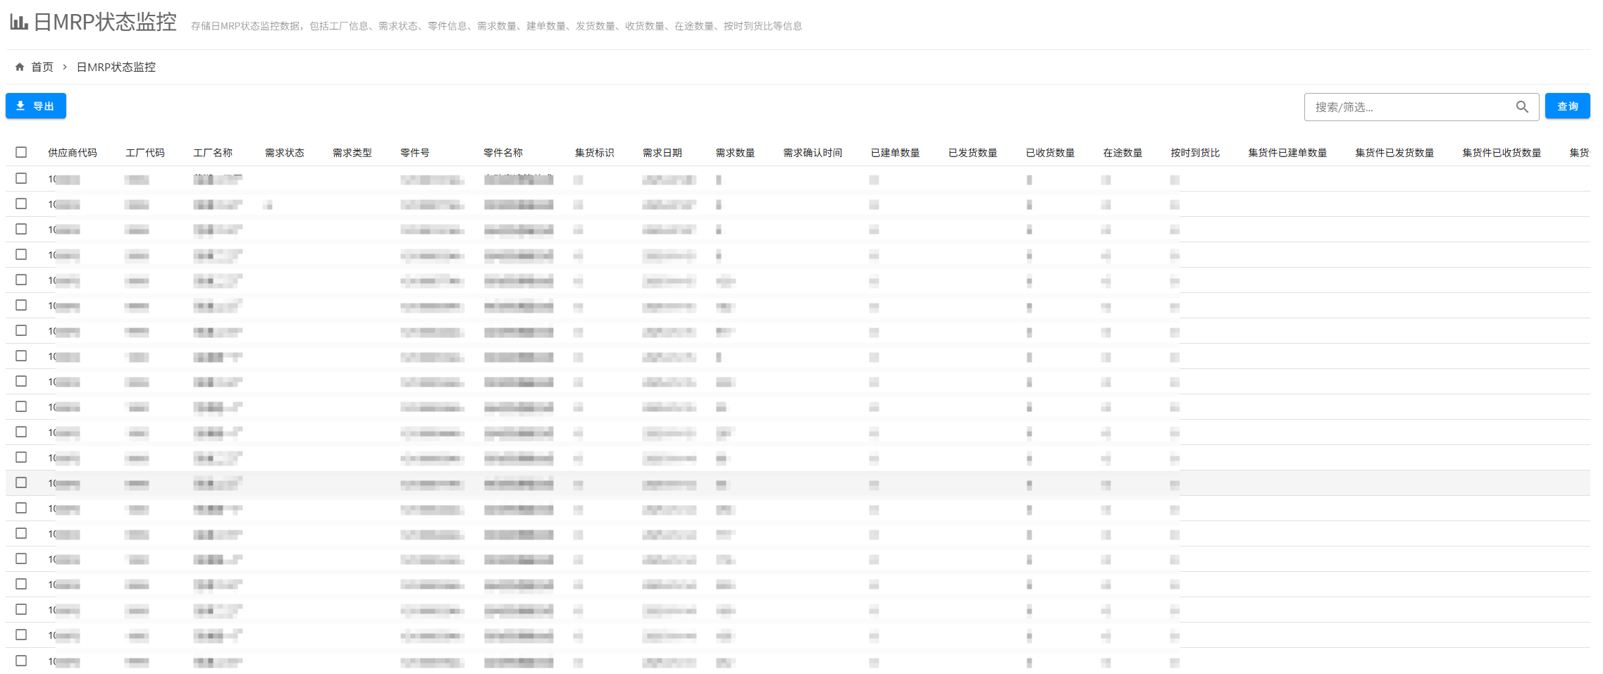Click 日MRP状态监控 breadcrumb item
This screenshot has width=1603, height=674.
116,67
